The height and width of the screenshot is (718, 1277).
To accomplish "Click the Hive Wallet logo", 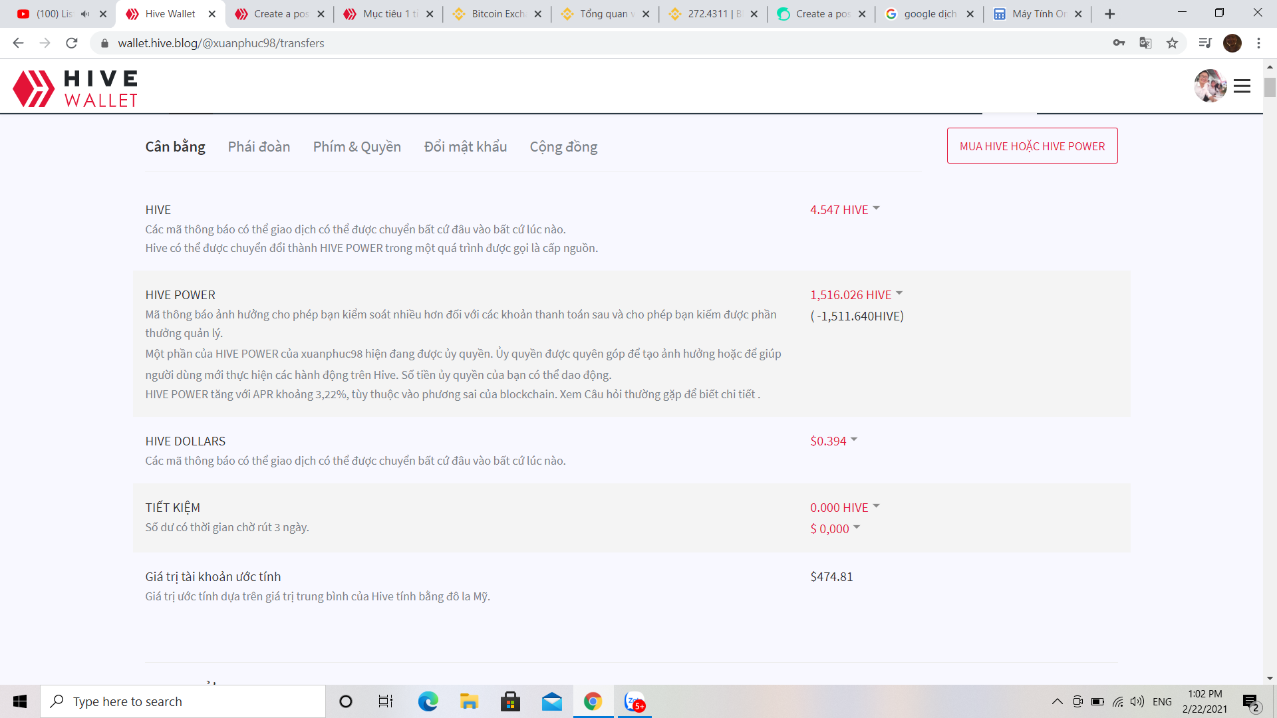I will (x=75, y=88).
